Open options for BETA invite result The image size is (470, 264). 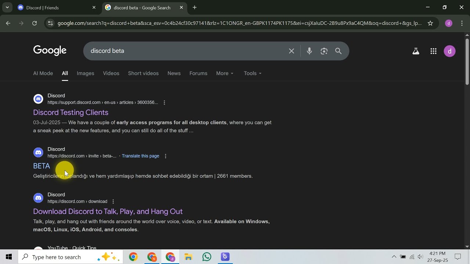pos(165,156)
